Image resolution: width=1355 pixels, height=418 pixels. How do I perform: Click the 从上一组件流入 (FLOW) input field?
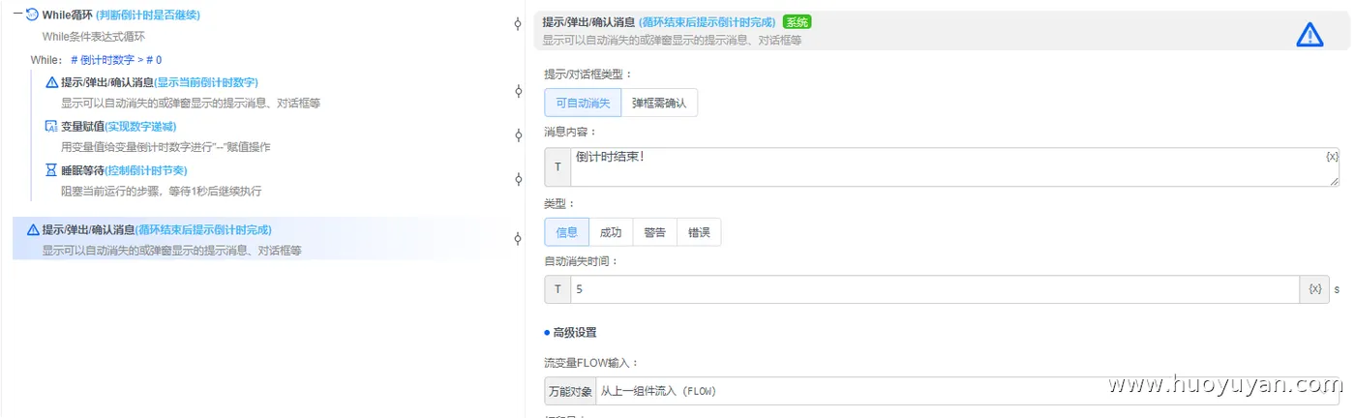coord(968,391)
